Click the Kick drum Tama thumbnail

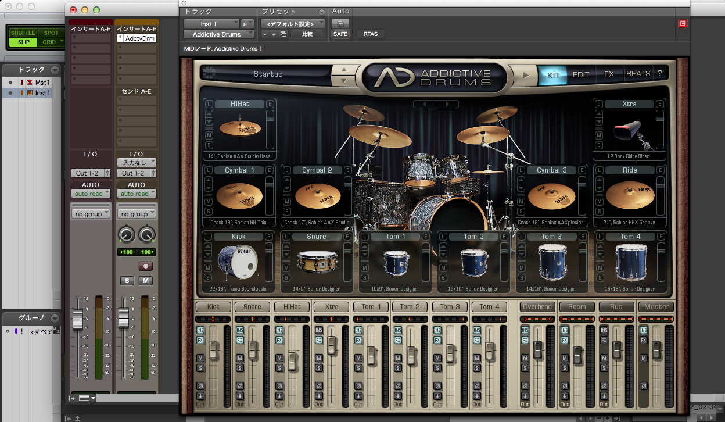239,263
